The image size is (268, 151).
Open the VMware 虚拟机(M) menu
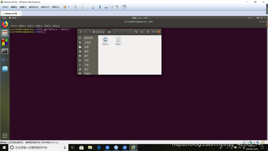click(x=34, y=7)
